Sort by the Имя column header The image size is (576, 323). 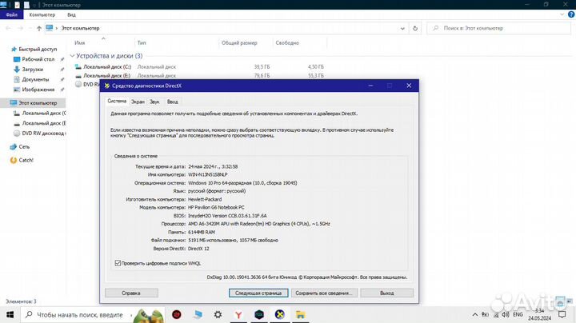(80, 43)
